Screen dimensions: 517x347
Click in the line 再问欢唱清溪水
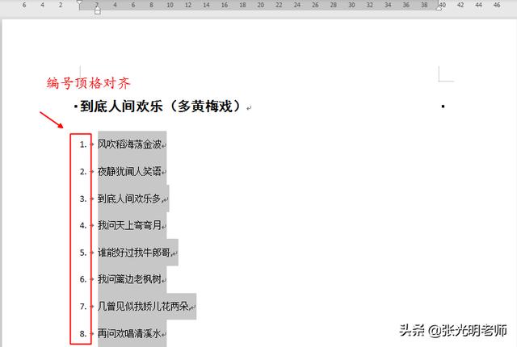pos(129,332)
